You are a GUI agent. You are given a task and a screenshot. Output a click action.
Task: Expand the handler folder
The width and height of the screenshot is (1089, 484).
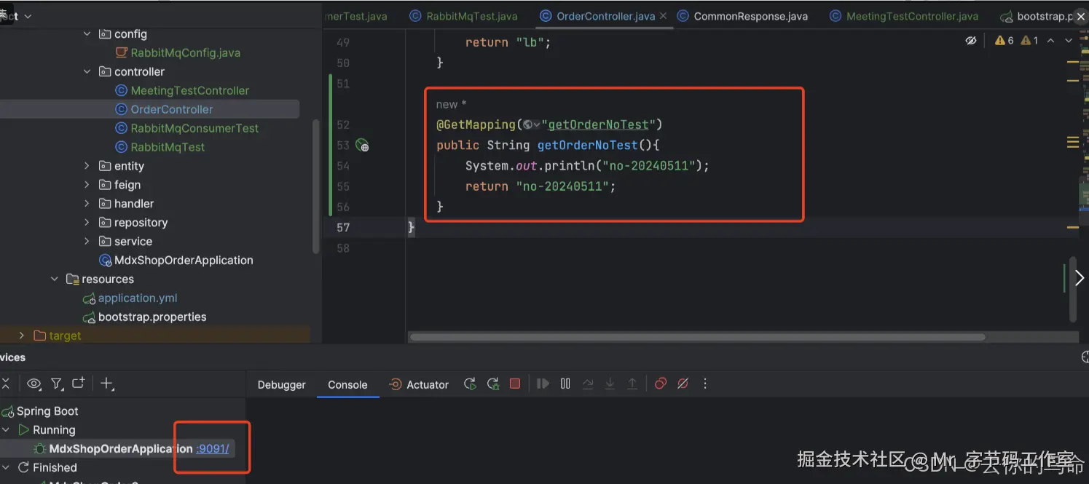tap(87, 204)
